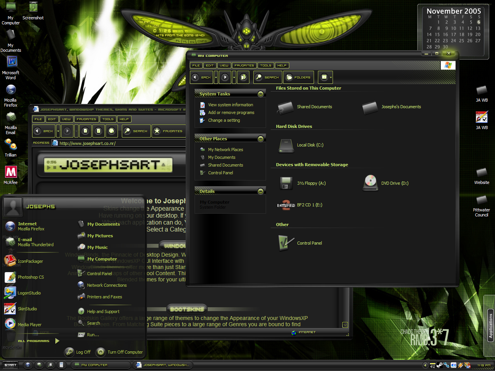The height and width of the screenshot is (371, 495).
Task: Click Home icon in browser toolbar
Action: pyautogui.click(x=111, y=131)
